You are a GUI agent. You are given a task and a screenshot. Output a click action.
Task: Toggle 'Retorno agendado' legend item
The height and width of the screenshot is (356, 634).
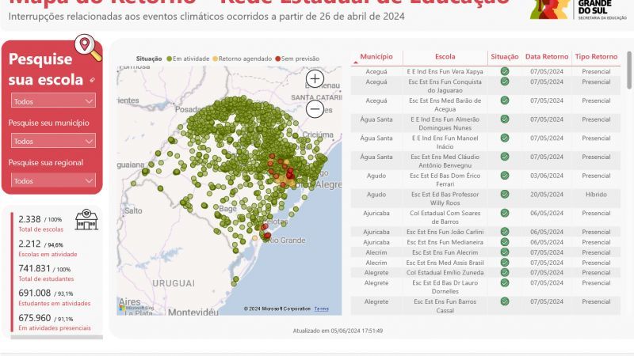[x=241, y=59]
